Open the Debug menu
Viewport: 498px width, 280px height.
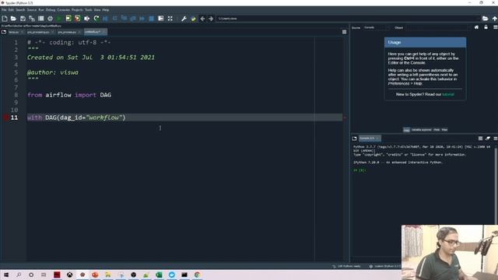pos(51,10)
